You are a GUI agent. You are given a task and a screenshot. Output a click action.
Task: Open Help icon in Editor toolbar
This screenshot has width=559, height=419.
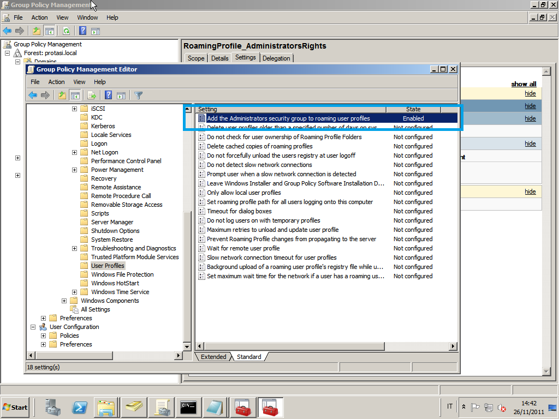[x=109, y=95]
